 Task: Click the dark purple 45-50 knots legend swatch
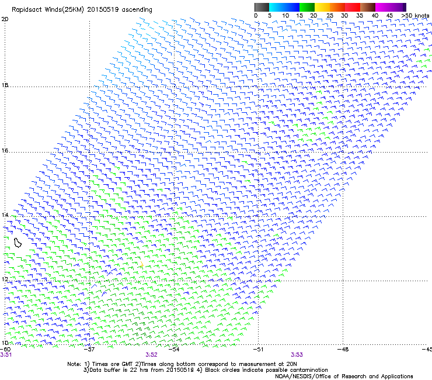[x=398, y=7]
